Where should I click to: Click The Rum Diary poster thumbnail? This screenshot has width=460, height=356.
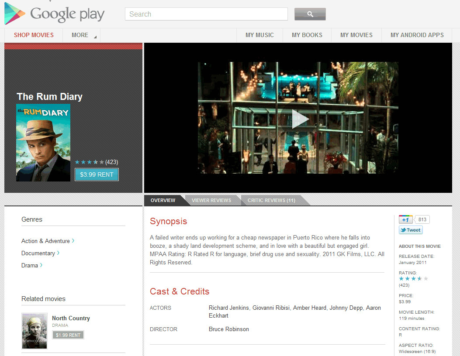click(x=43, y=143)
